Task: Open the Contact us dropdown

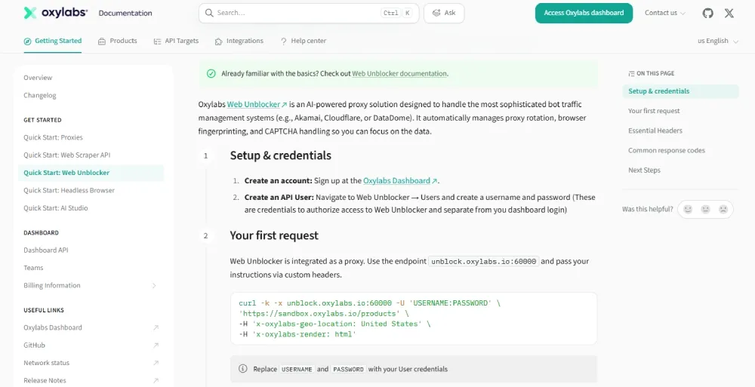Action: point(665,13)
